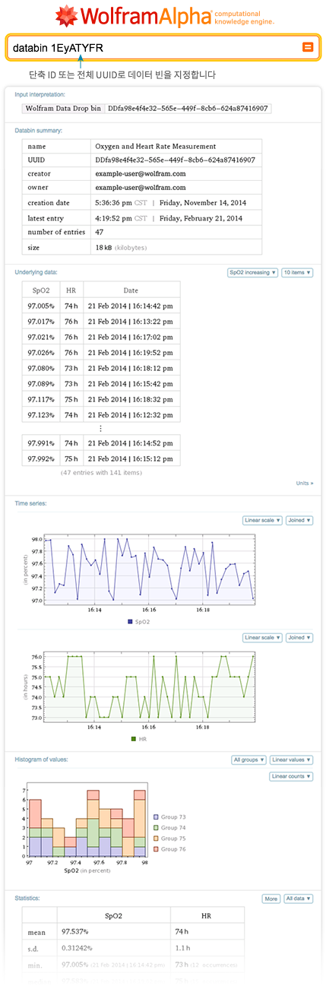The image size is (326, 986).
Task: Click the SpO2 value 97.123%
Action: [41, 415]
